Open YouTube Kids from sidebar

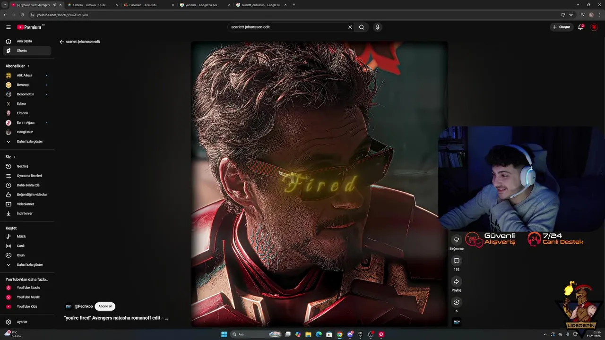pos(27,306)
